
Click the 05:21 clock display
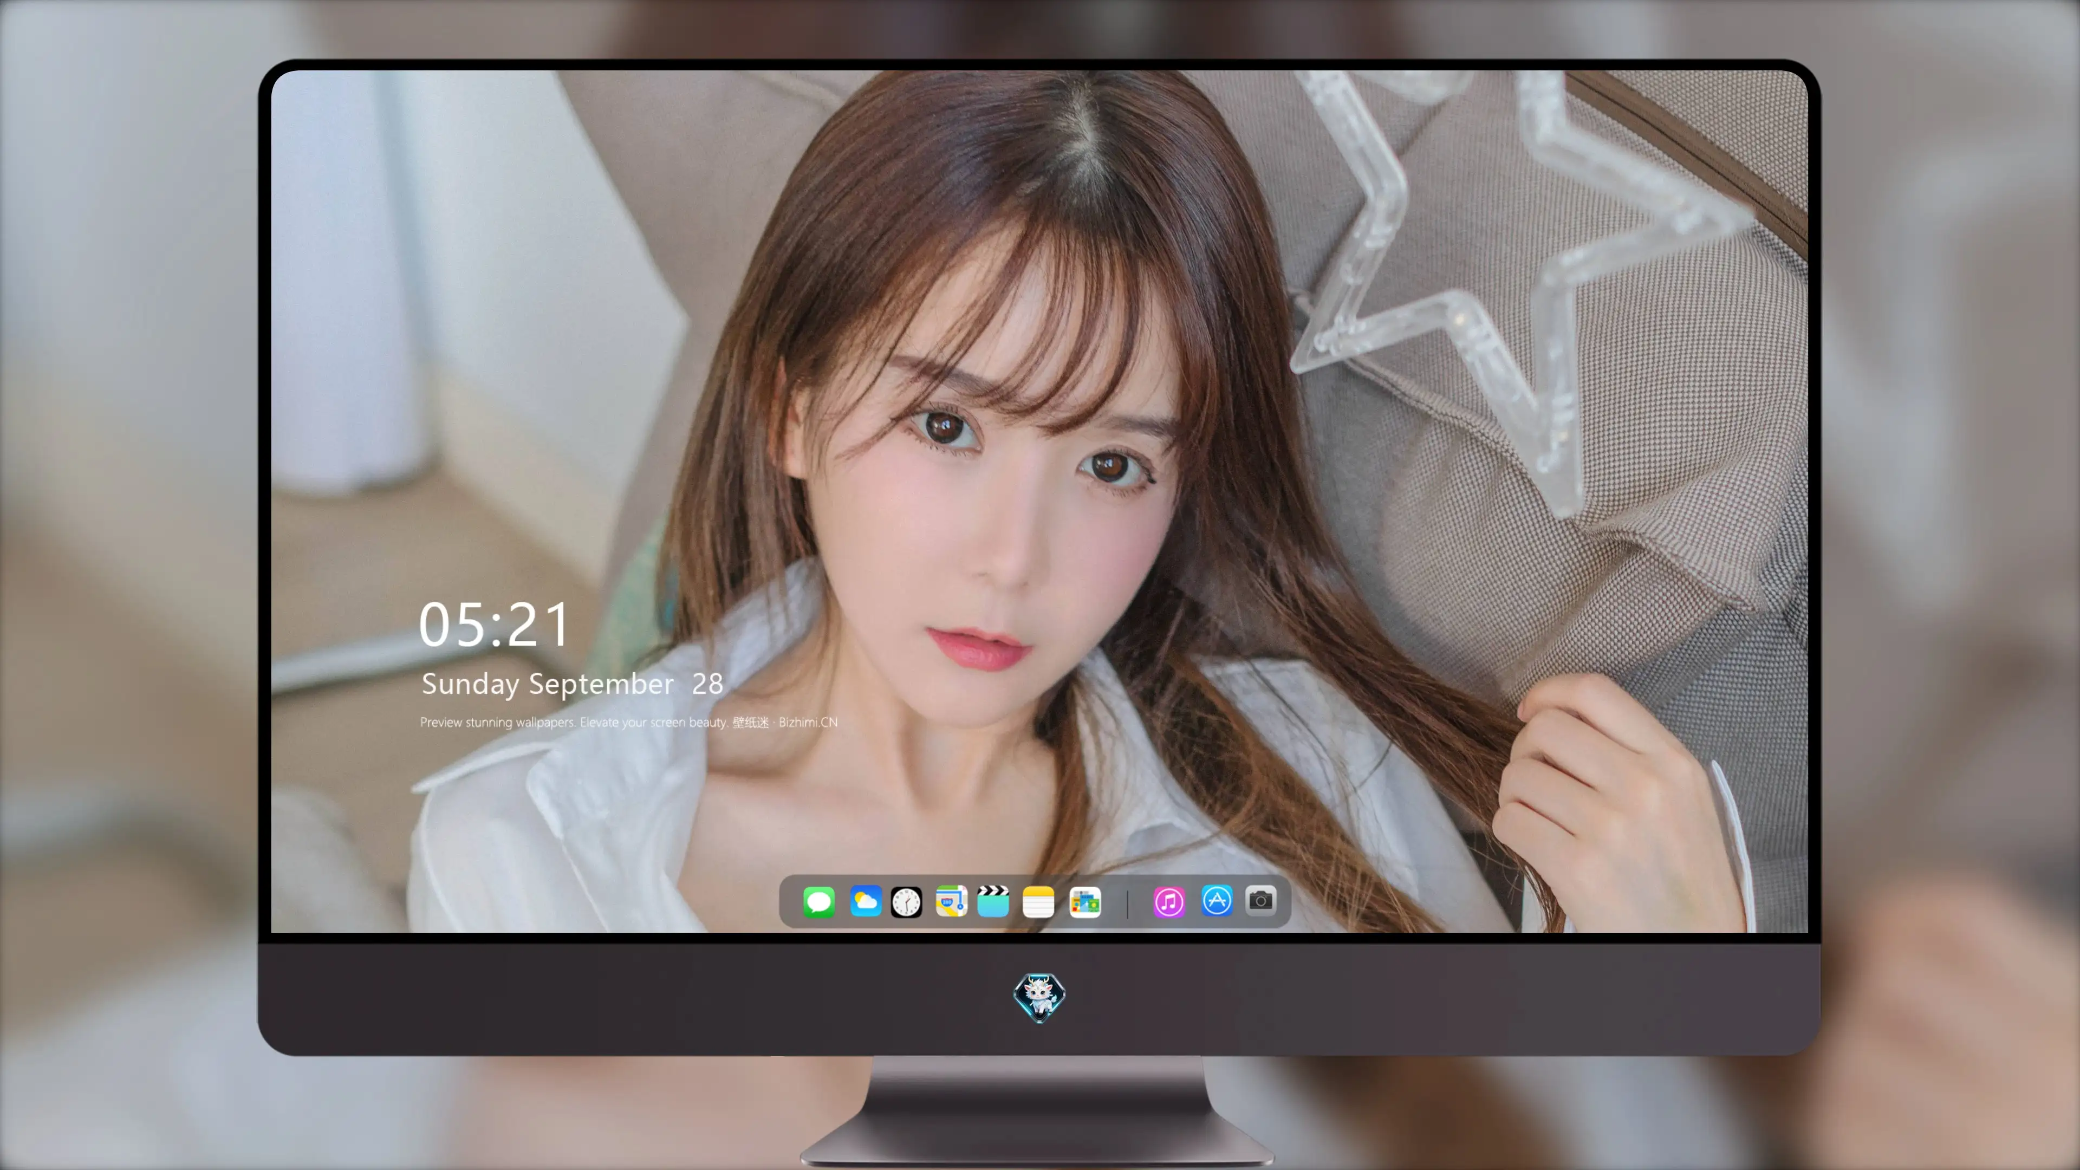click(494, 624)
